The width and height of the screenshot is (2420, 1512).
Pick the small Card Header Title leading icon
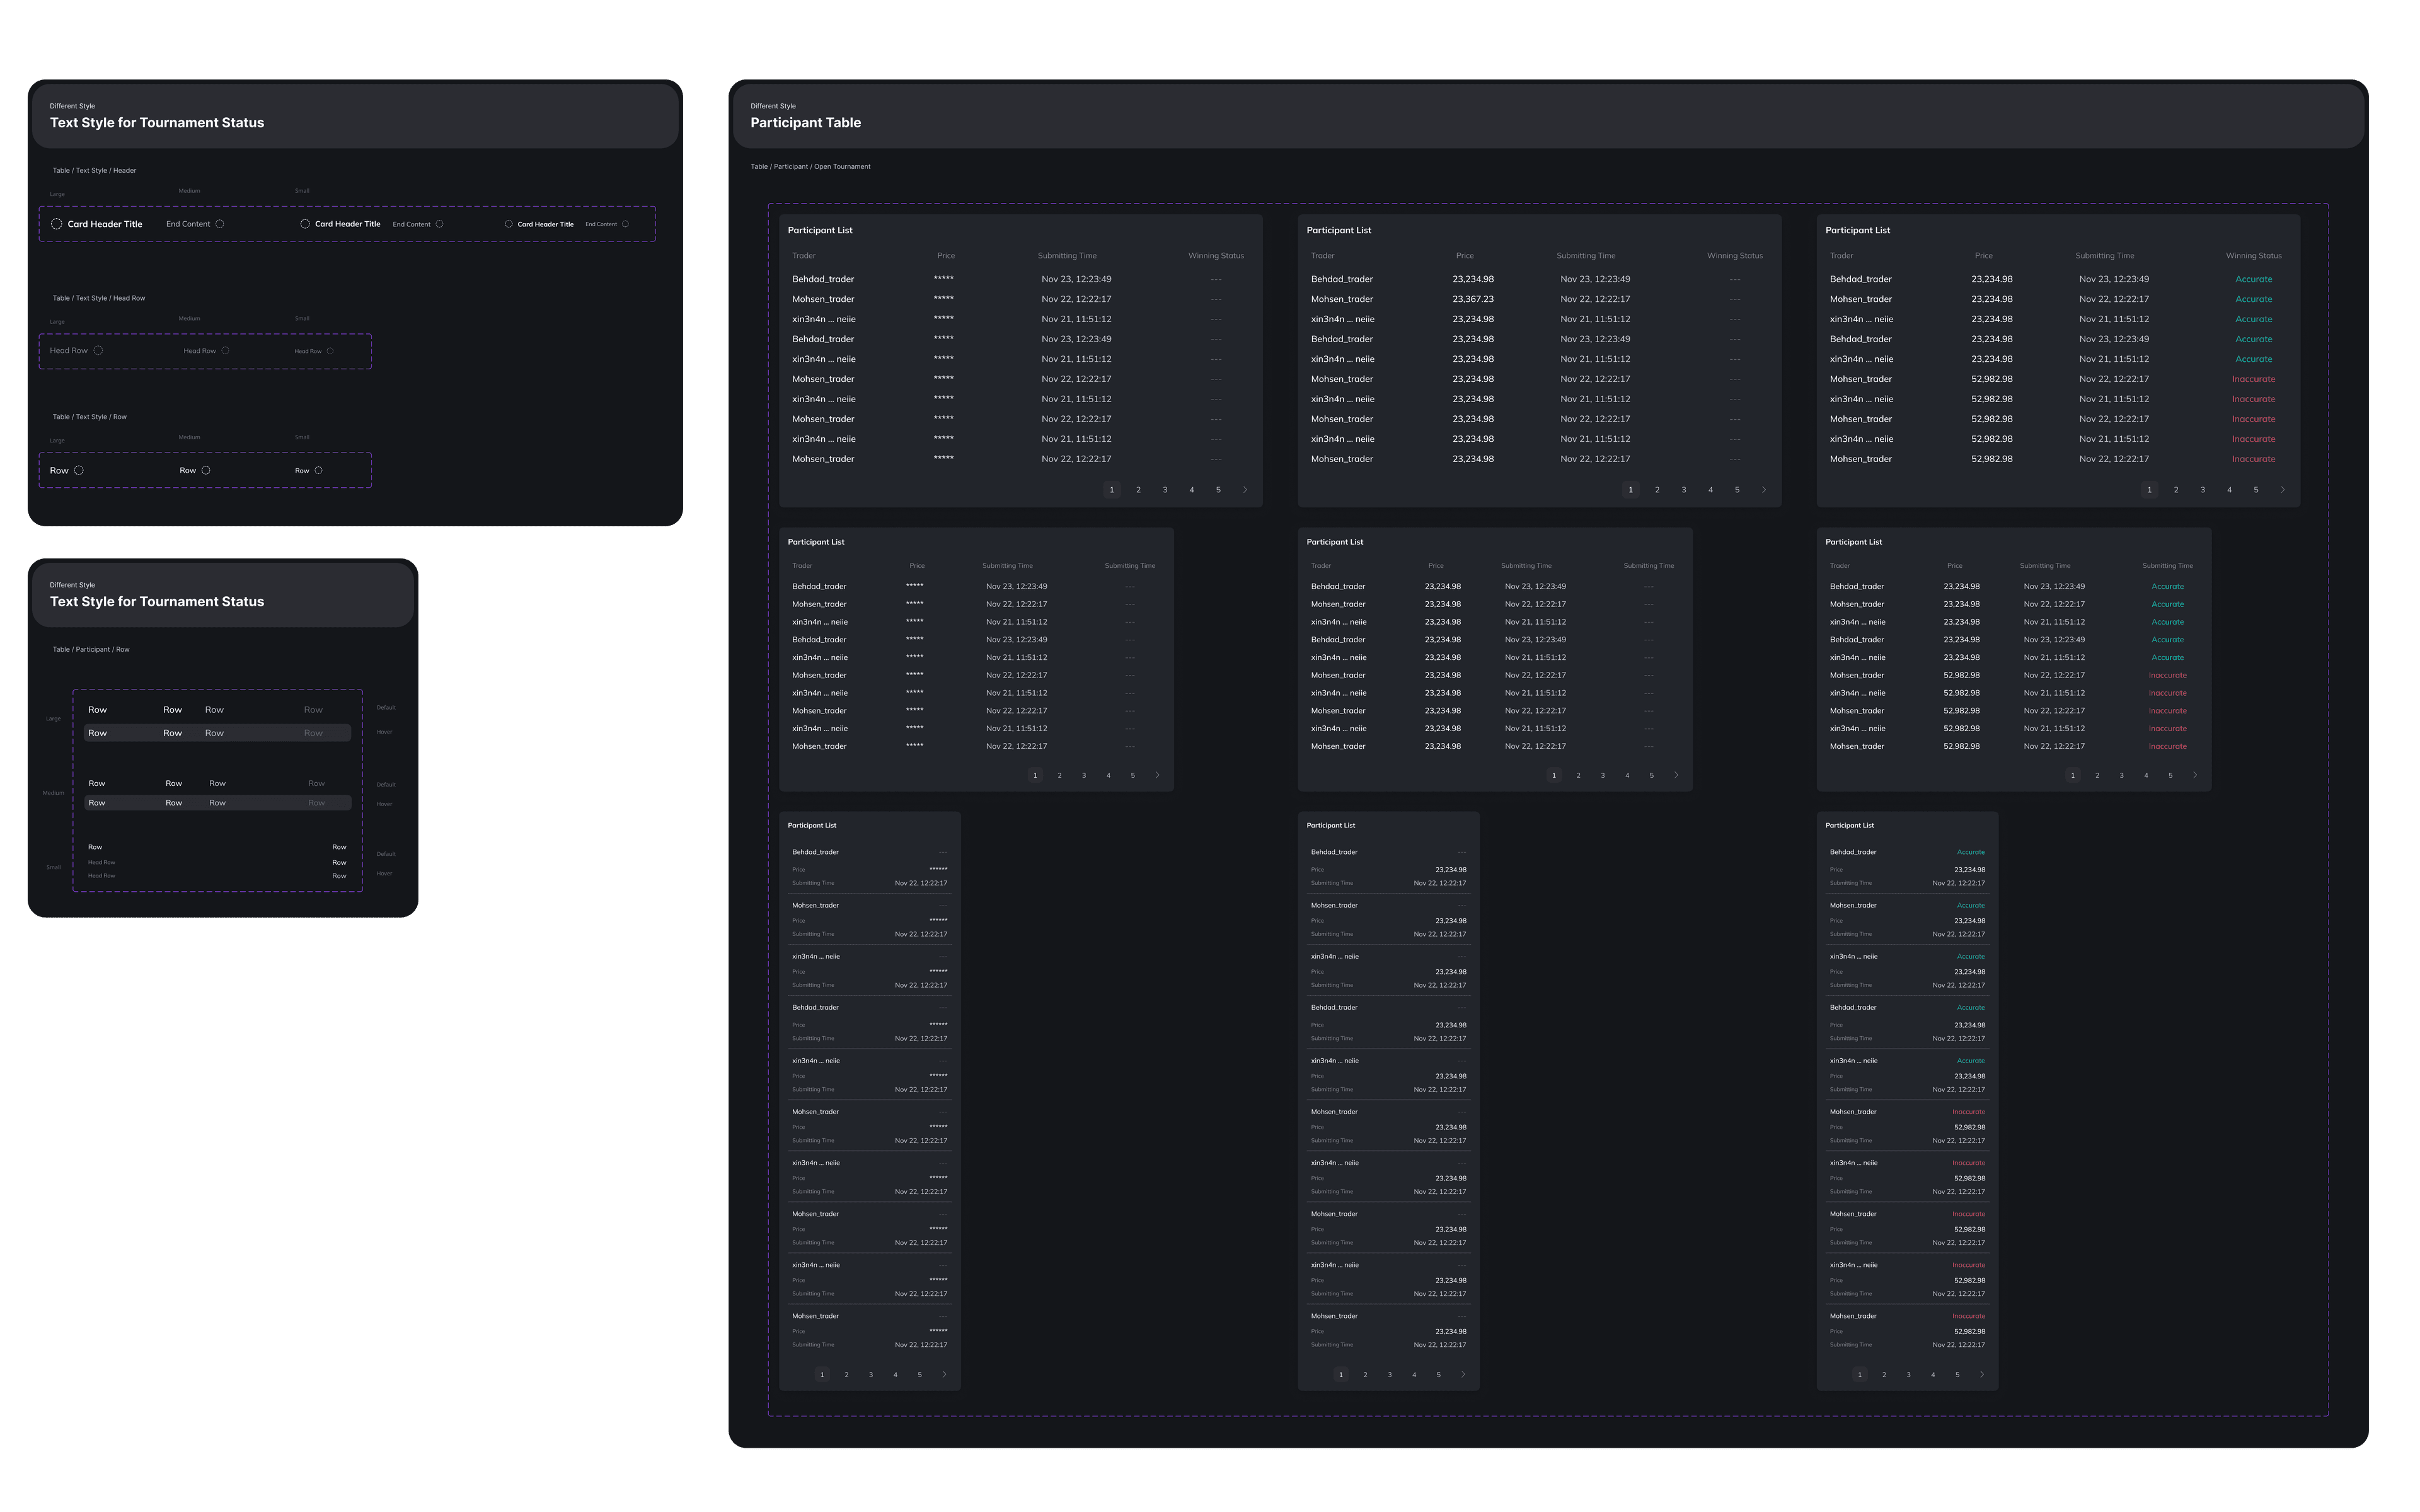(x=509, y=224)
